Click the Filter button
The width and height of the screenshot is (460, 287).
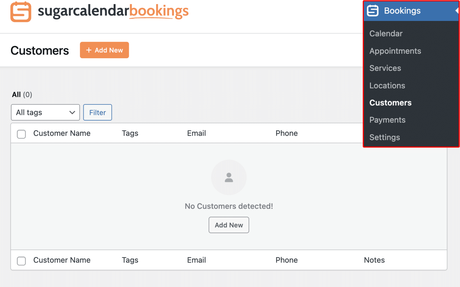tap(97, 113)
